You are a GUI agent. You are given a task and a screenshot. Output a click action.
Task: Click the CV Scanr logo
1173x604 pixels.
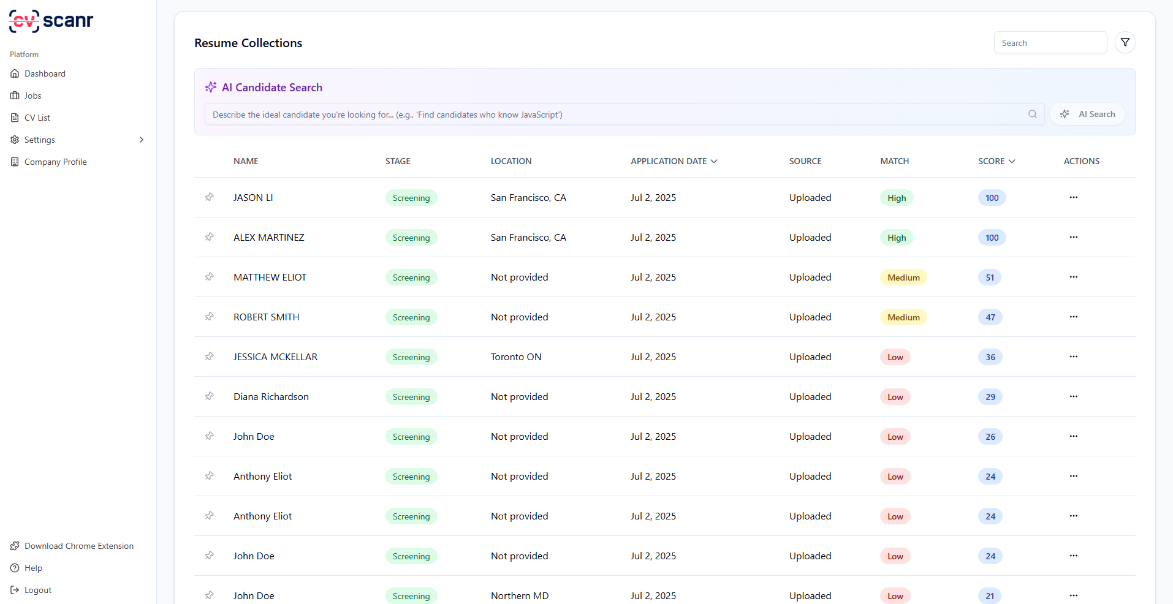pyautogui.click(x=51, y=21)
